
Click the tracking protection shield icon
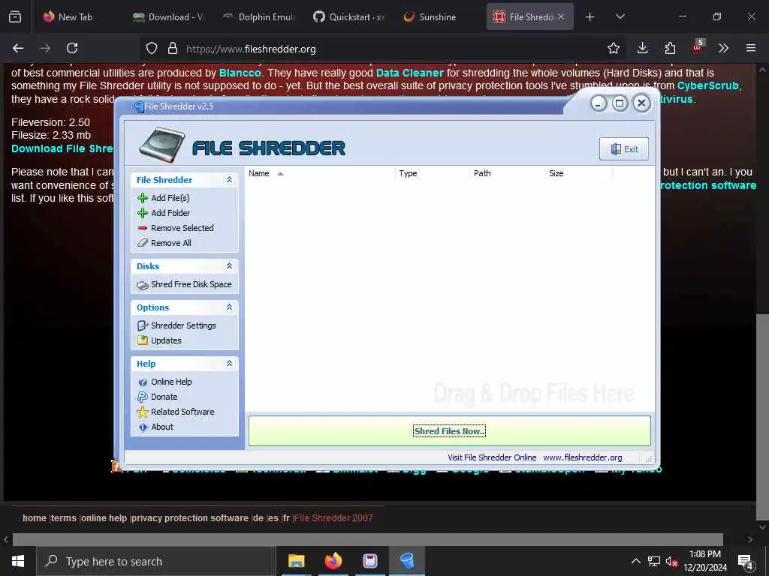pos(152,49)
